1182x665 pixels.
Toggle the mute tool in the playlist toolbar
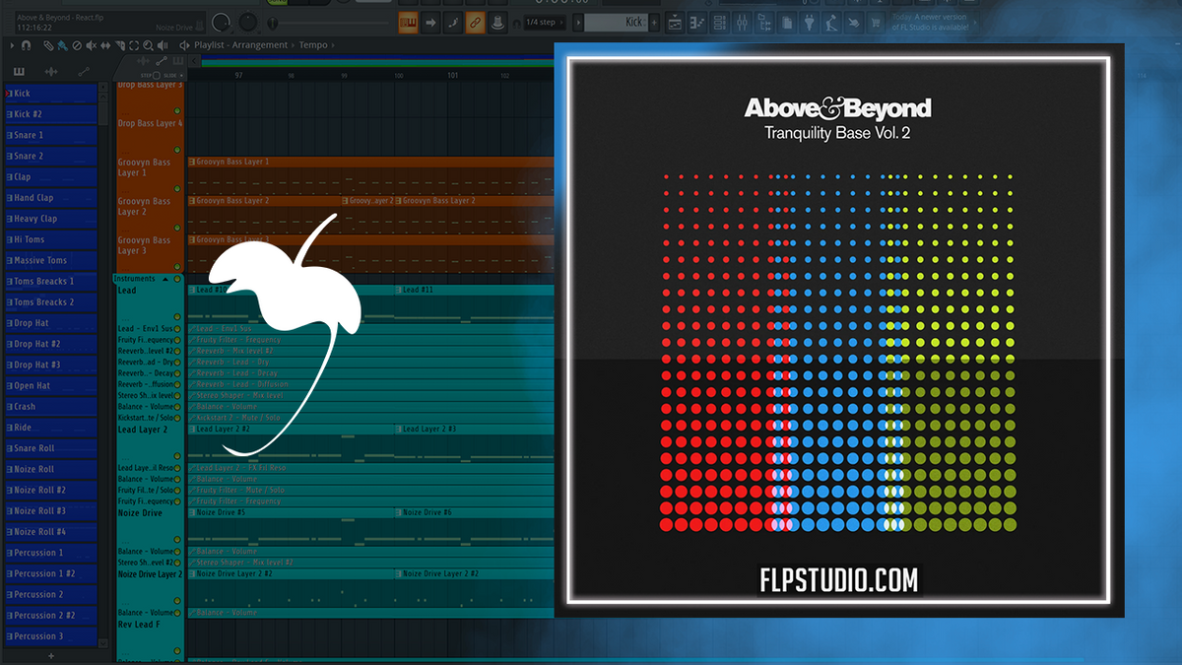point(92,44)
